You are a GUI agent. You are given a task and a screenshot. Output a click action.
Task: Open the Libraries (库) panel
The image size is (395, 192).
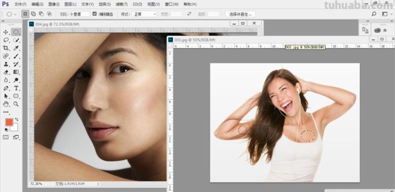[x=380, y=30]
